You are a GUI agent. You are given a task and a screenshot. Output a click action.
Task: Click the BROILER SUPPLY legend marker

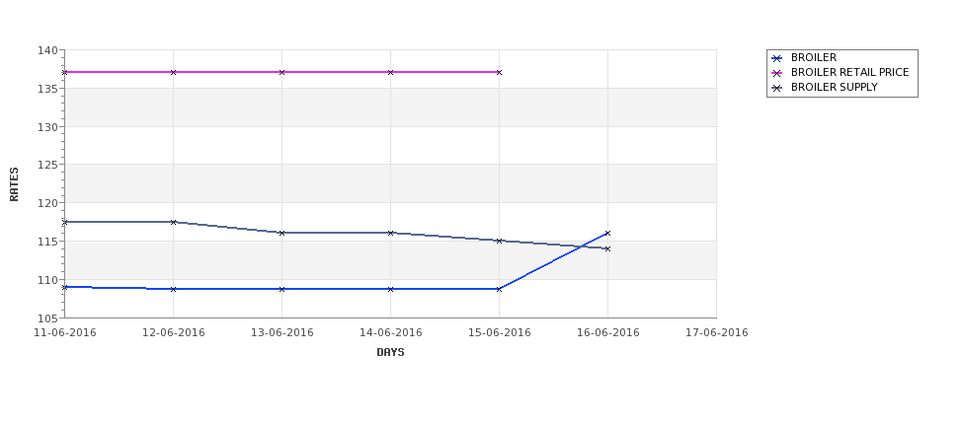(777, 88)
